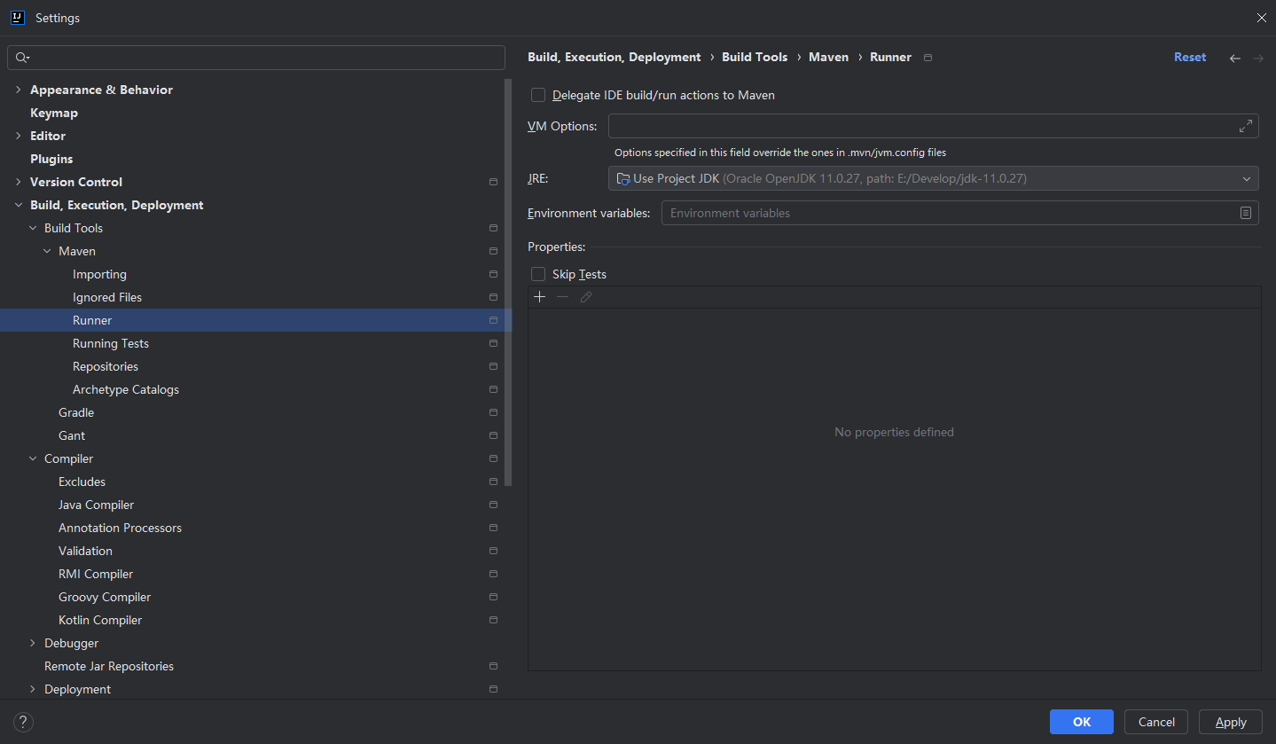Expand the Debugger node
The image size is (1276, 744).
point(33,643)
